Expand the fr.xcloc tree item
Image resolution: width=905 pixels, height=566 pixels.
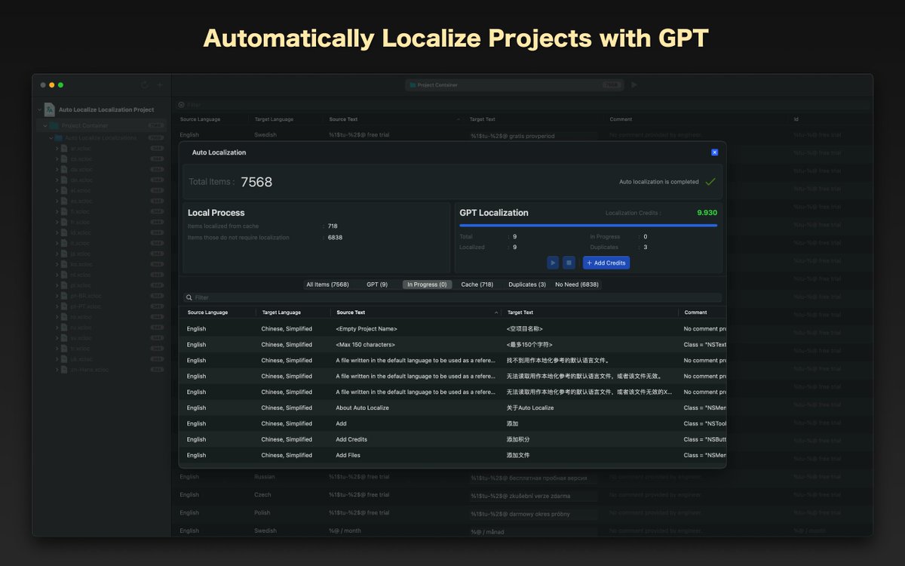tap(57, 223)
